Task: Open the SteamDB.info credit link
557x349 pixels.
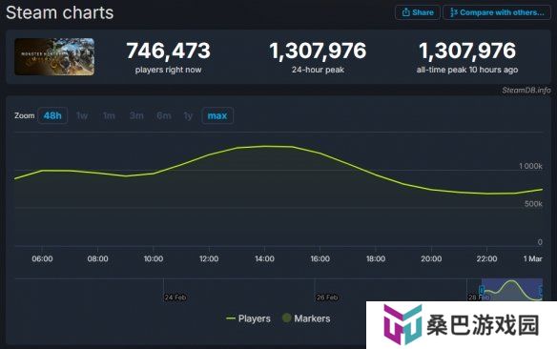Action: [526, 91]
